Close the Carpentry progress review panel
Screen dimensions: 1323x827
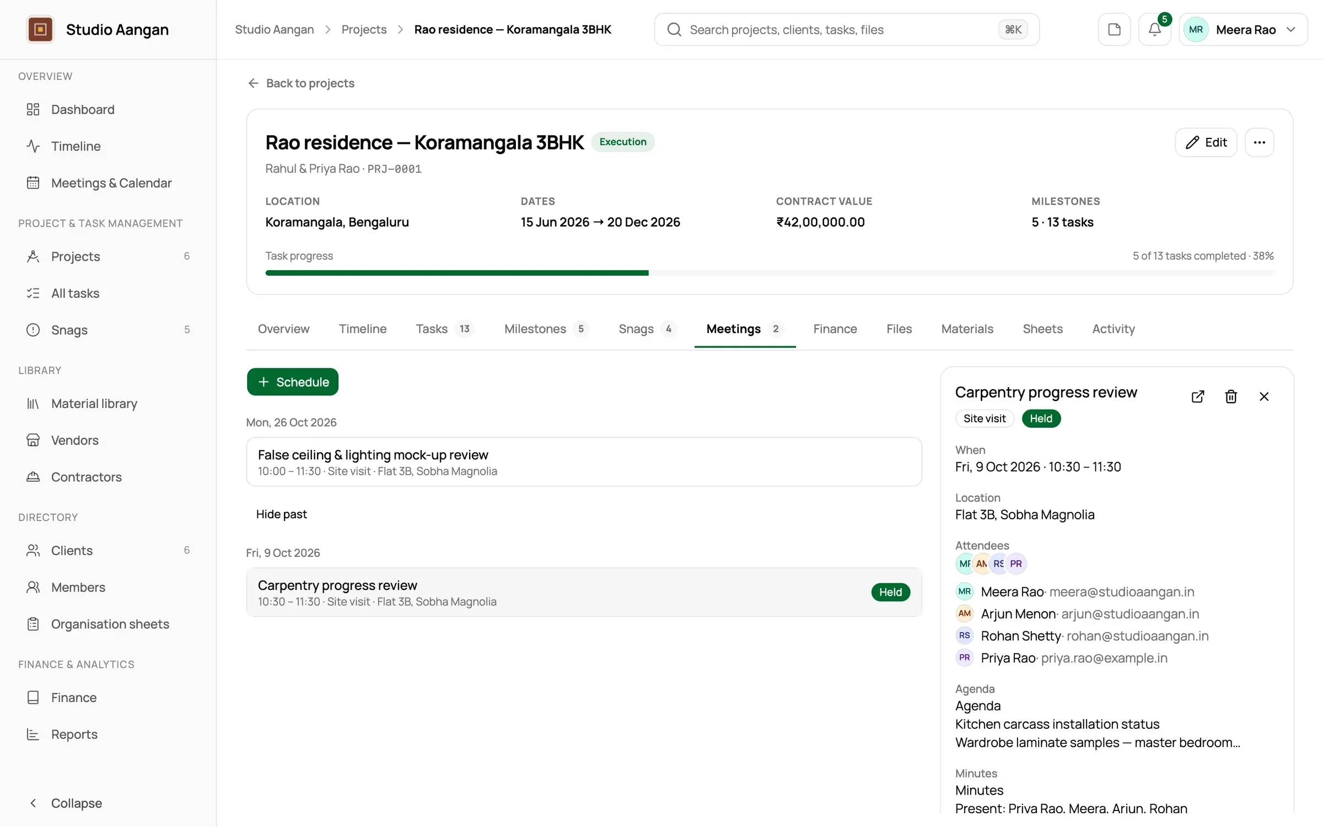click(1264, 396)
